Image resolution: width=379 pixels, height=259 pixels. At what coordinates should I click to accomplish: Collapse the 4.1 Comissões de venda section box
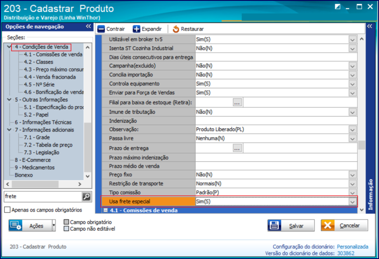coord(105,210)
